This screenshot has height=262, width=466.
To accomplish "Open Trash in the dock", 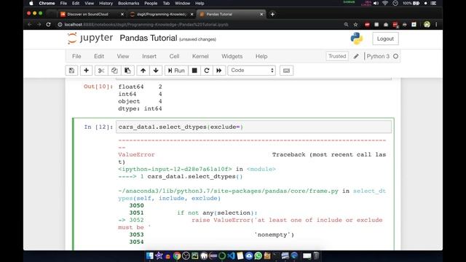I will (316, 255).
